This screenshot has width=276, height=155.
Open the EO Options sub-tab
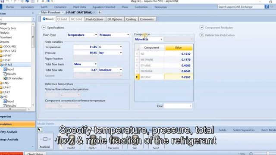(115, 19)
